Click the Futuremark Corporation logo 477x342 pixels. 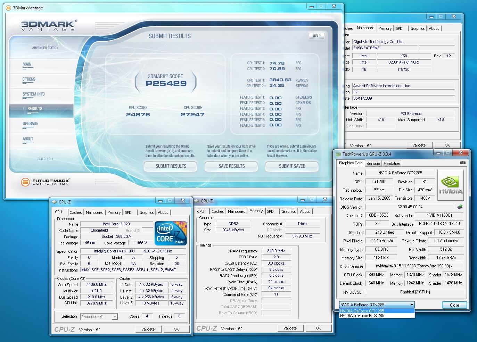[45, 182]
